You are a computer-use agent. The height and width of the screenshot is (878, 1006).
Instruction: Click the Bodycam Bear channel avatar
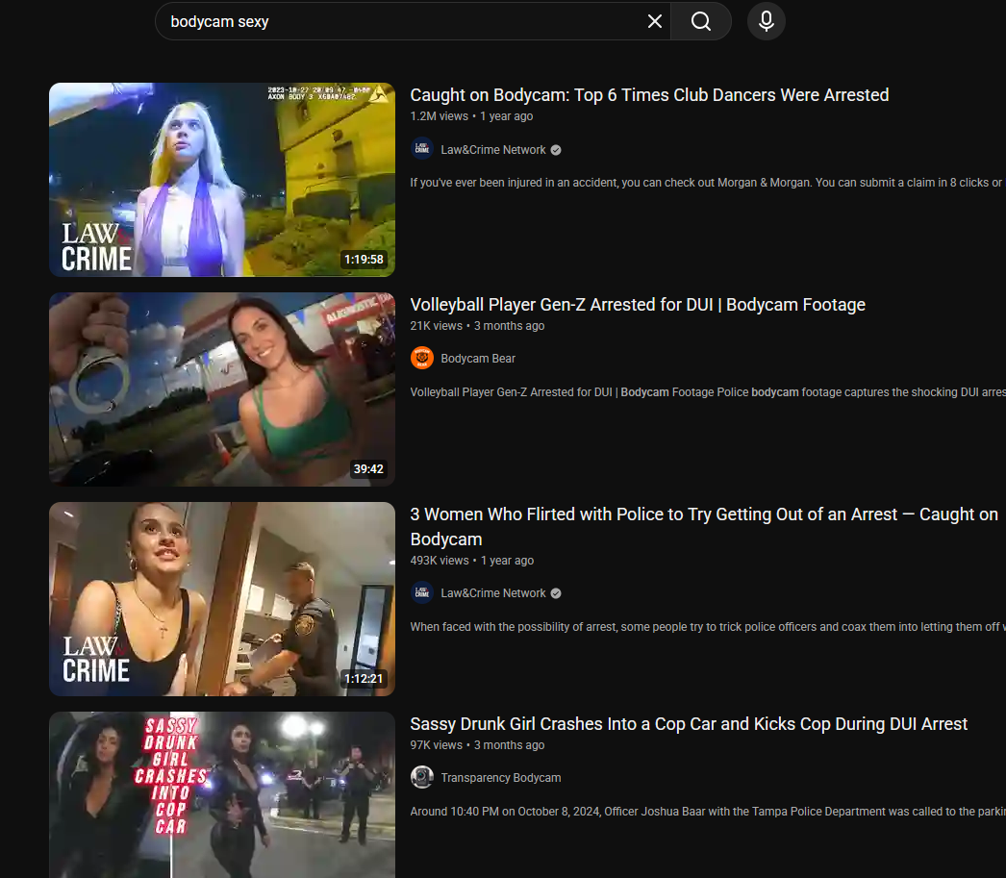422,359
